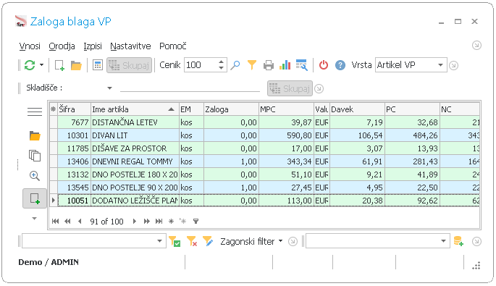Click the menu bar options circle arrow
The image size is (496, 286).
476,46
